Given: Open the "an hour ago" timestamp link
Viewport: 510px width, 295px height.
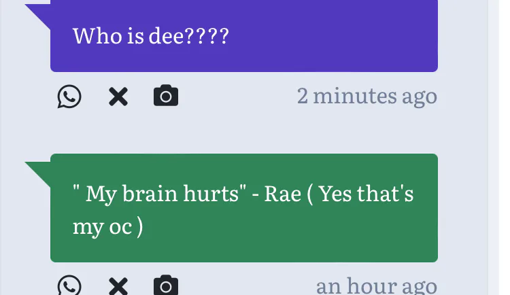Looking at the screenshot, I should (x=376, y=285).
